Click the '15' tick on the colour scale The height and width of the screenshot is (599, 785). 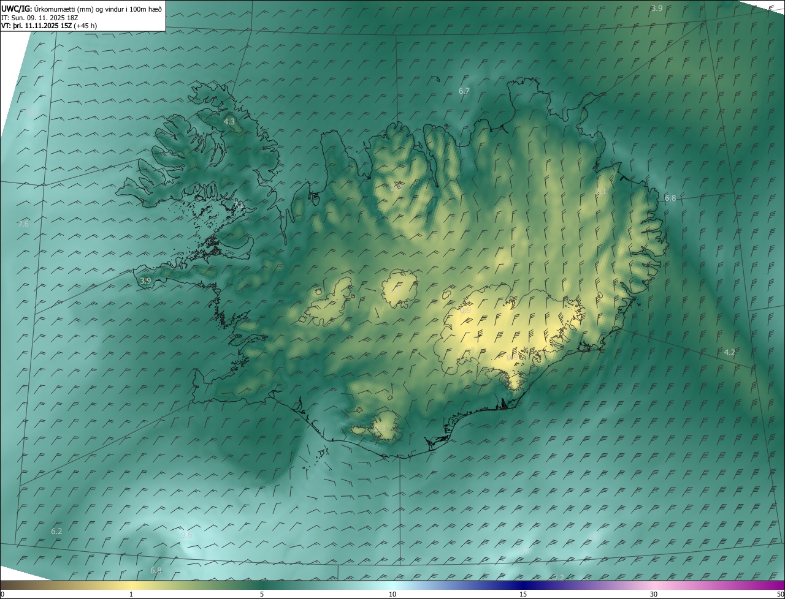tap(523, 594)
